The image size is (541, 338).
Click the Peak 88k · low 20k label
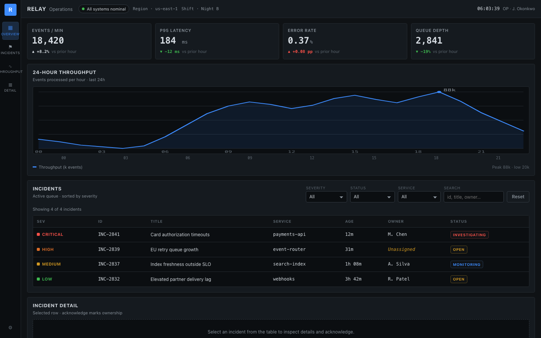(x=511, y=167)
